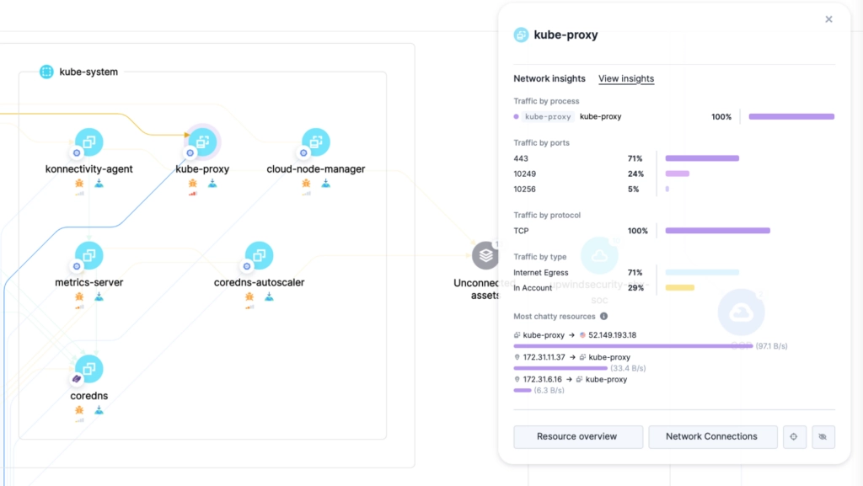Click vulnerability bug icon under kube-proxy

point(193,183)
